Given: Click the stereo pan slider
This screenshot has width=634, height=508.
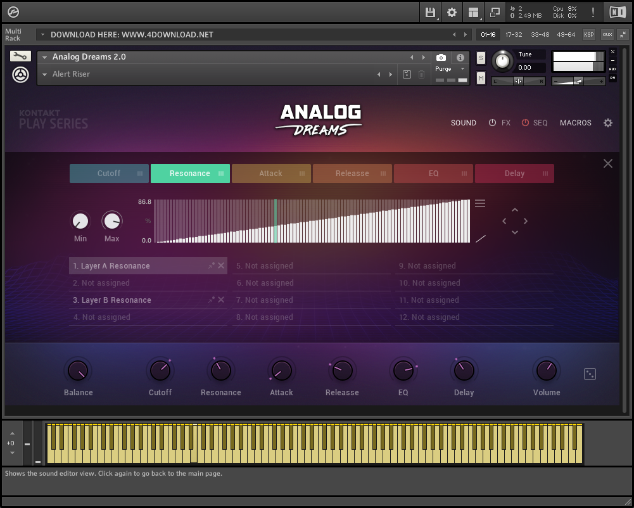Looking at the screenshot, I should click(518, 81).
